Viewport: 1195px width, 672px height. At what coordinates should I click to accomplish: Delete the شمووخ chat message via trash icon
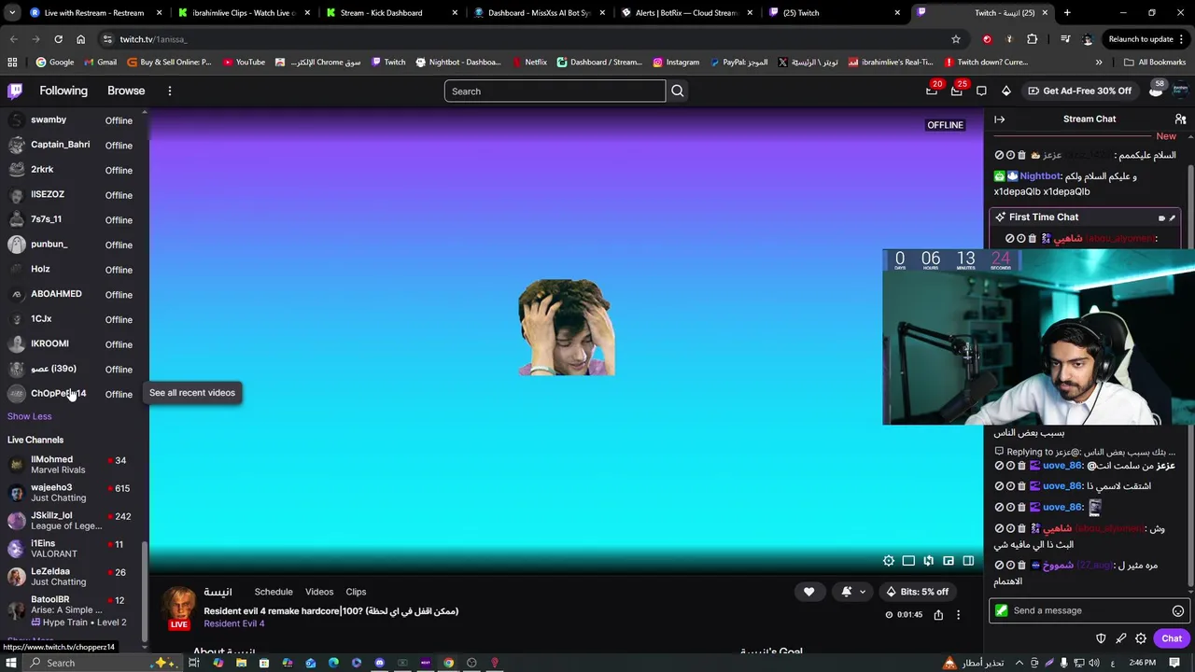(1021, 566)
